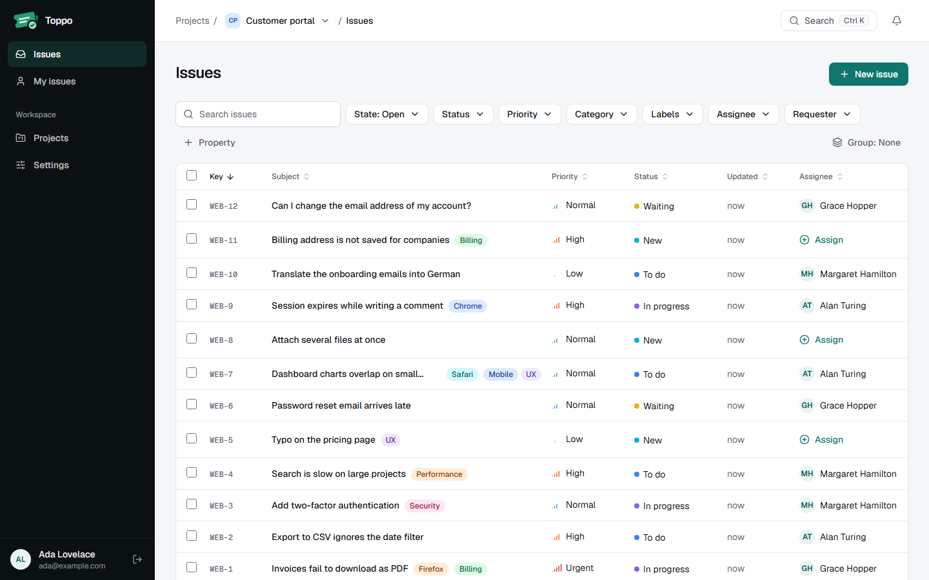This screenshot has height=580, width=929.
Task: Click the Projects breadcrumb link
Action: click(192, 21)
